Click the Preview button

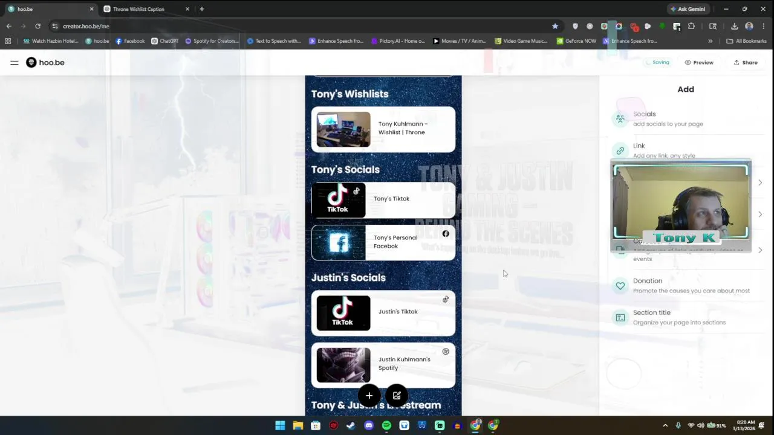pyautogui.click(x=699, y=62)
